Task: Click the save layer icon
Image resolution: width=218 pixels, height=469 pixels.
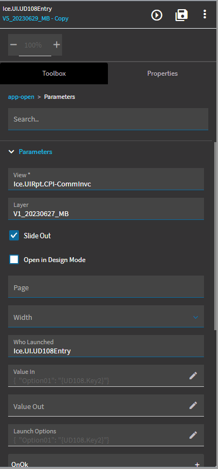Action: click(181, 15)
